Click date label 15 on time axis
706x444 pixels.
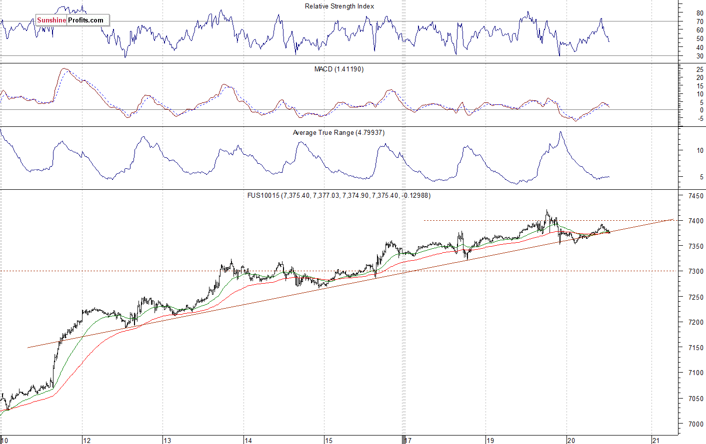(x=328, y=440)
